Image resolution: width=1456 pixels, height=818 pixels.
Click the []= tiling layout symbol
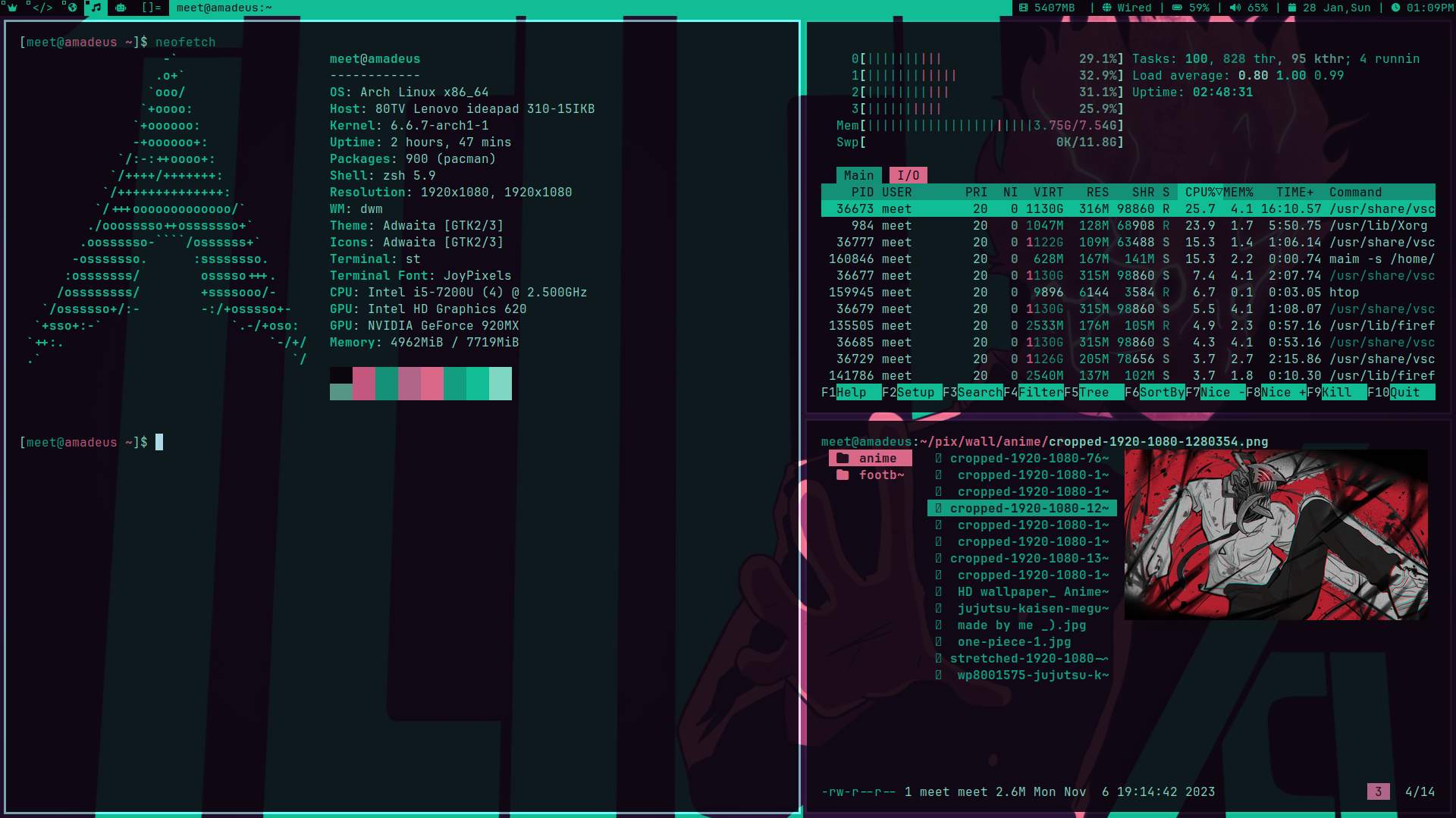coord(152,8)
